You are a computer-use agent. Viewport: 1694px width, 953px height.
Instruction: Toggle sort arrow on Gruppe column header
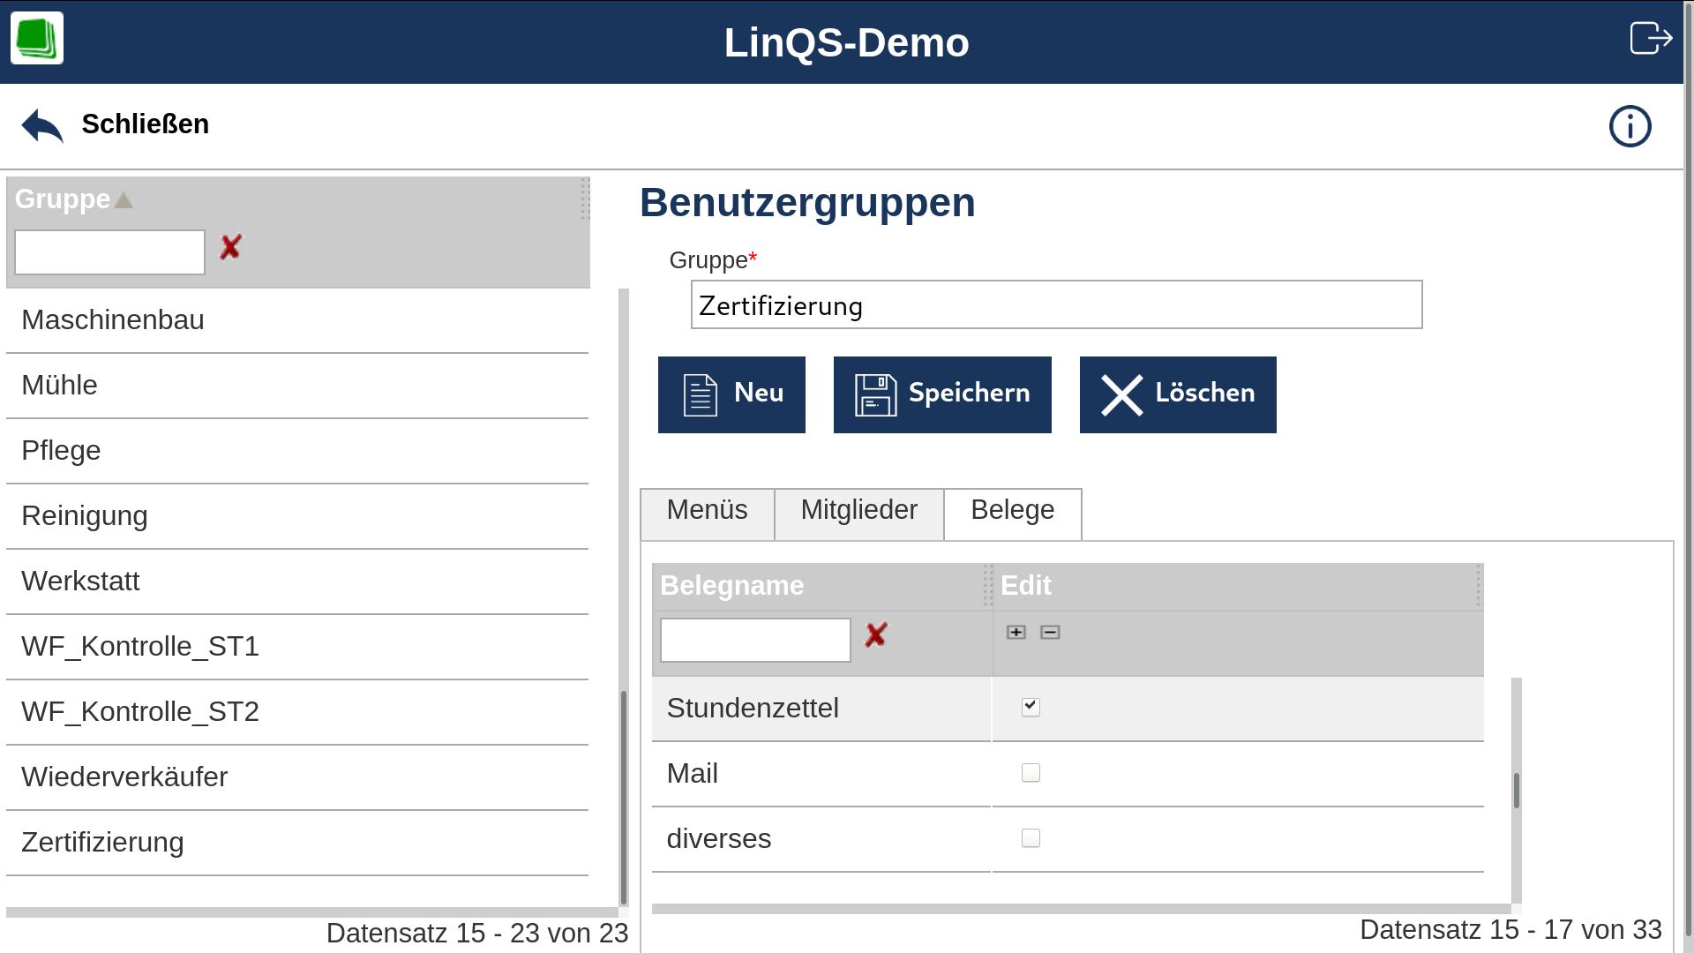pyautogui.click(x=124, y=200)
